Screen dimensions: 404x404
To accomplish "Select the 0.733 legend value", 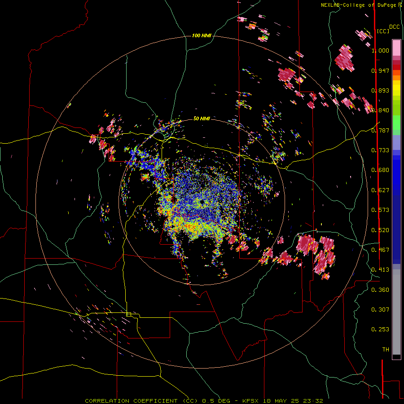I will (380, 150).
